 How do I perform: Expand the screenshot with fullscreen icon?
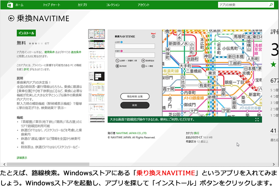(x=257, y=119)
